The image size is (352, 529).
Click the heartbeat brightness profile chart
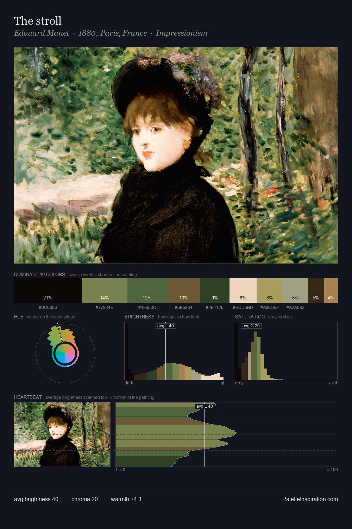tap(227, 434)
